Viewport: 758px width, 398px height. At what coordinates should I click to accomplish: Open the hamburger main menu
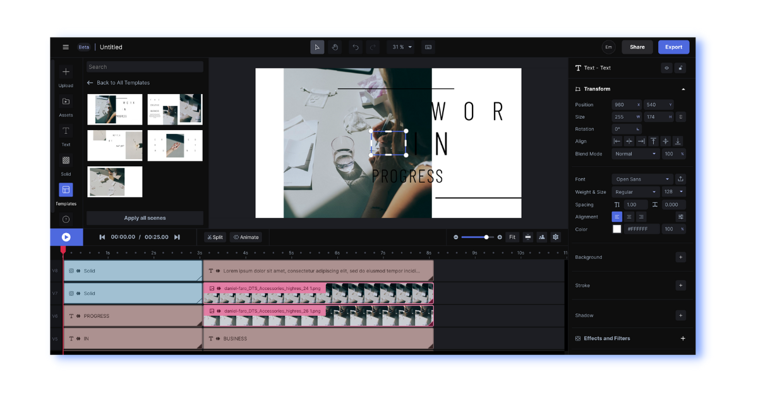pos(66,47)
